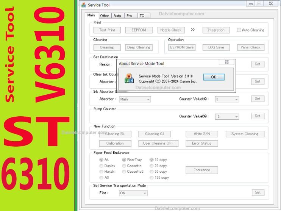Image resolution: width=281 pixels, height=211 pixels.
Task: Choose the Cassette radio option
Action: click(x=124, y=166)
